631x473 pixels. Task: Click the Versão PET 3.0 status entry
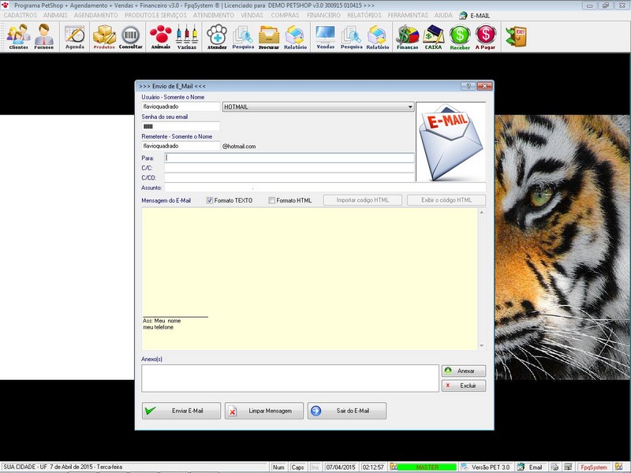(486, 467)
